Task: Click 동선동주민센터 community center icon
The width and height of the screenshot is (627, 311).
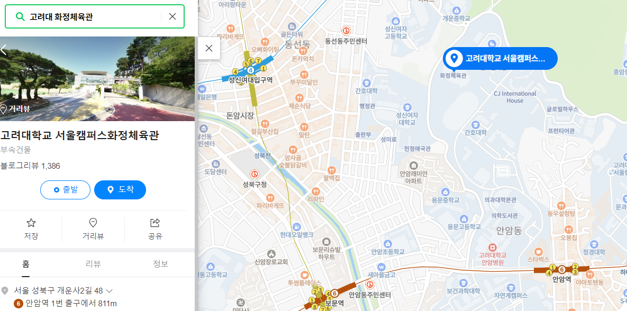Action: coord(346,30)
